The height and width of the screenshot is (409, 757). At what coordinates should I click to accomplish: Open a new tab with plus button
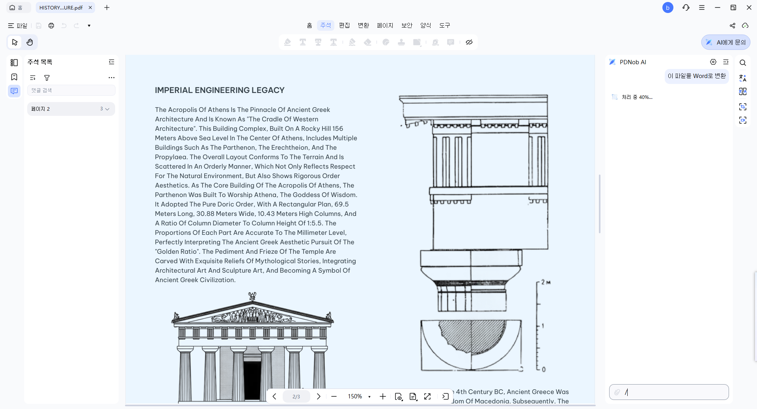pos(107,7)
